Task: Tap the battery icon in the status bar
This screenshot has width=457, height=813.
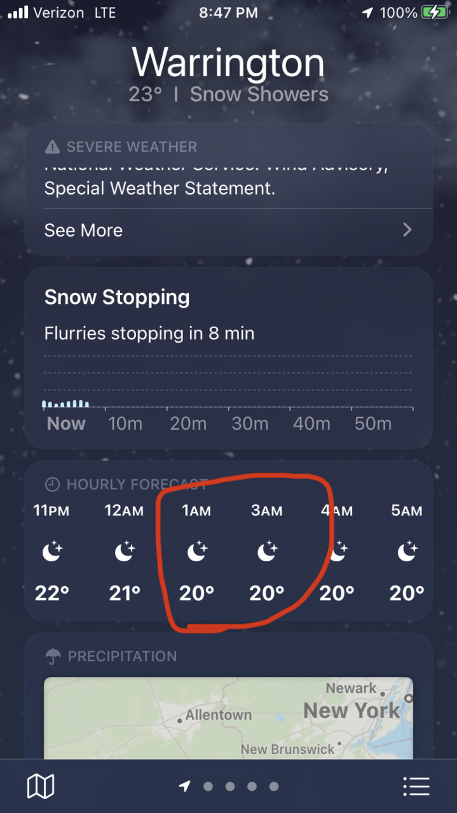Action: point(434,13)
